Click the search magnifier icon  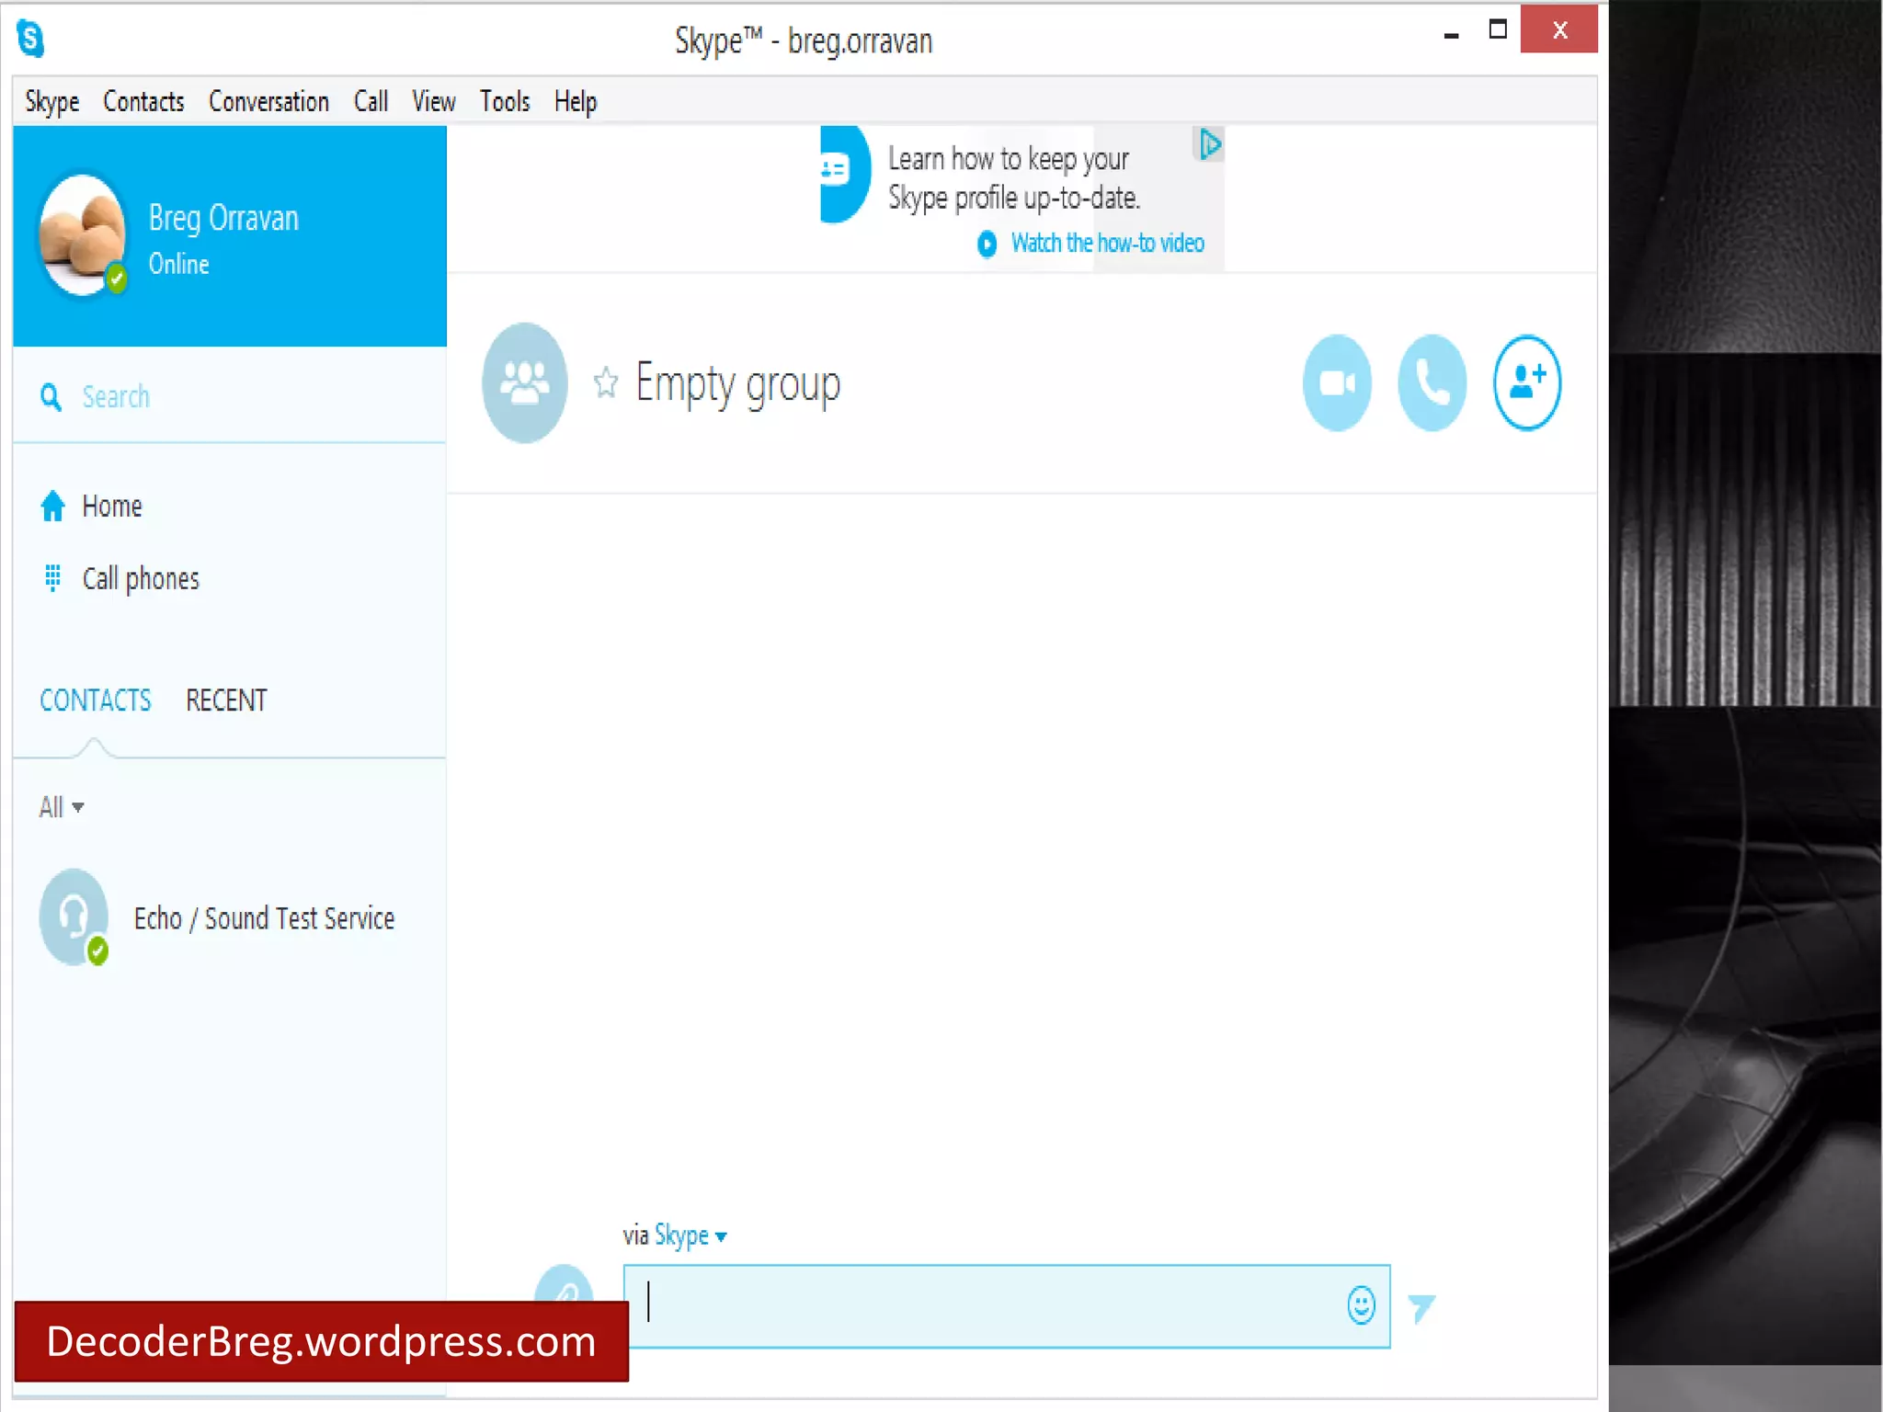point(51,397)
